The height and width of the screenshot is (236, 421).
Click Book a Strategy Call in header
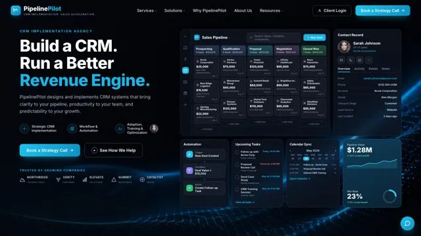coord(383,10)
